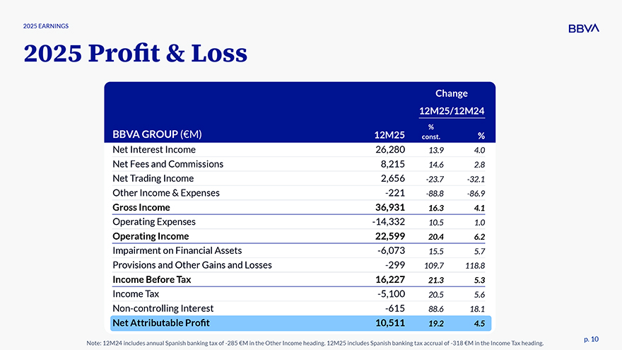
Task: Click the page number 'p. 10'
Action: coord(591,339)
